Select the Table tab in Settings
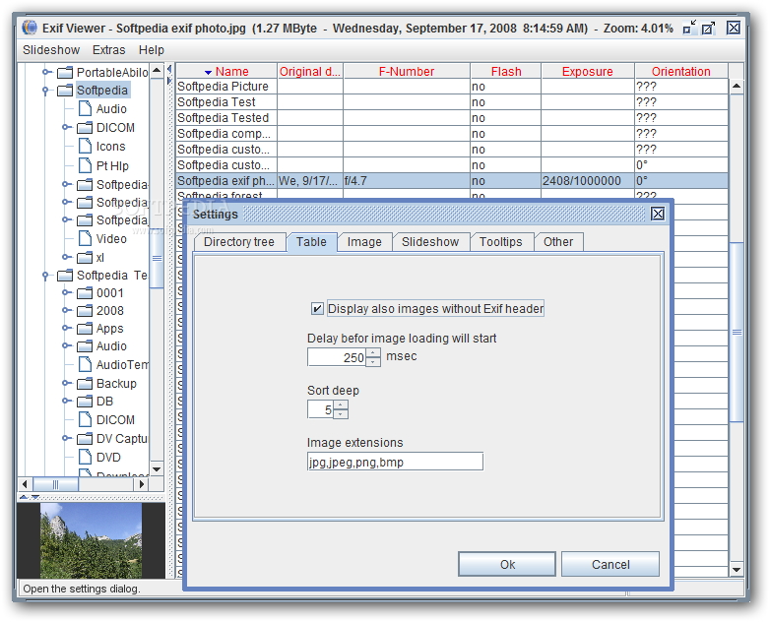Image resolution: width=770 pixels, height=622 pixels. pyautogui.click(x=311, y=242)
